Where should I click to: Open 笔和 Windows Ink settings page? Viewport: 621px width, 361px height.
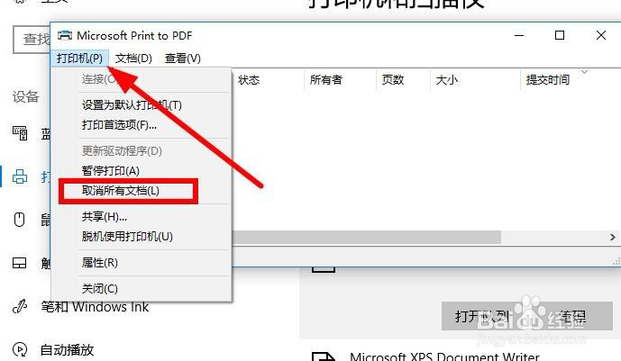tap(95, 307)
